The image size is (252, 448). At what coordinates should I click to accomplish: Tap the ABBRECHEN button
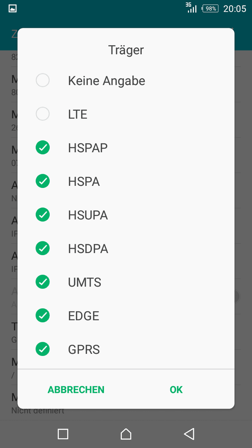click(x=76, y=390)
